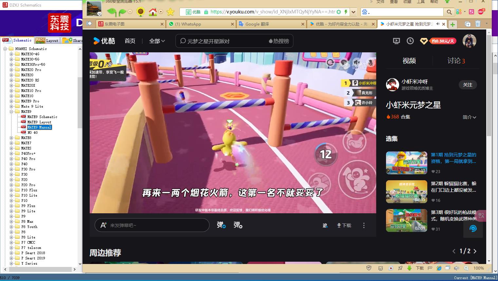
Task: Collapse the HUAWEI Schematic root node
Action: [5, 49]
